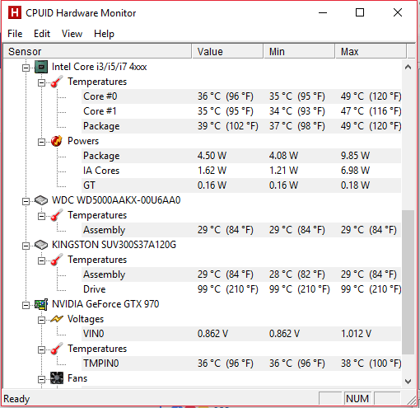Click the Ready status bar text
420x408 pixels.
(16, 399)
